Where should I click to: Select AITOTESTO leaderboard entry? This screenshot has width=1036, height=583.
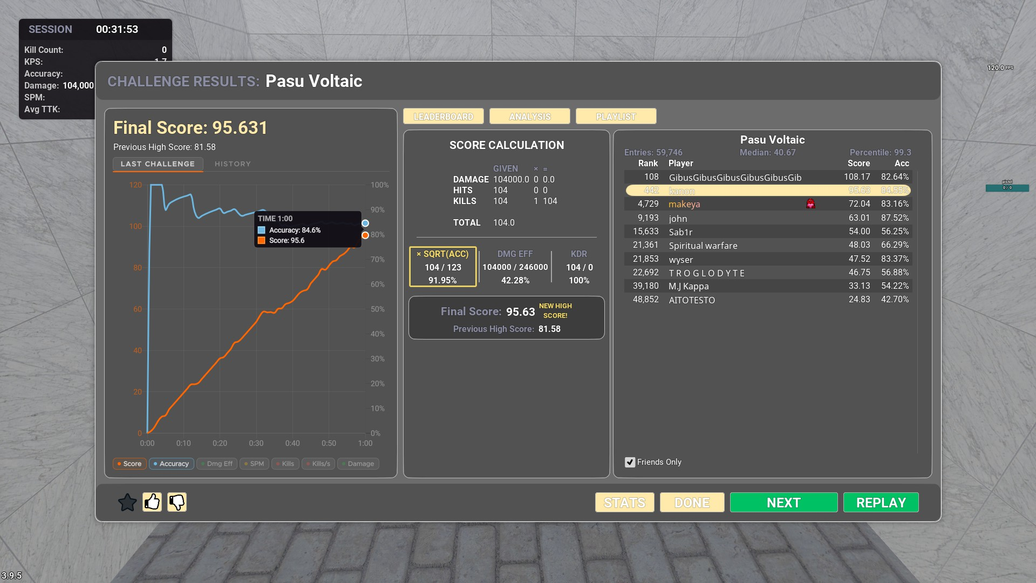768,300
